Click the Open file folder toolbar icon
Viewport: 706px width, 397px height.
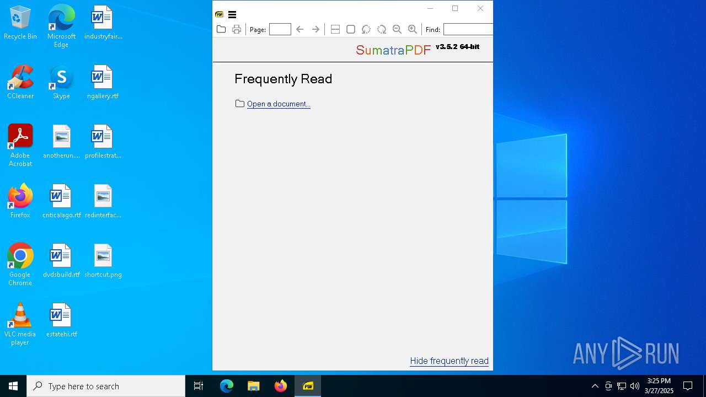[x=221, y=29]
